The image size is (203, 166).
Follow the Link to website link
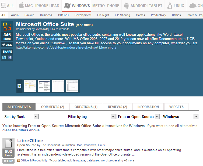click(60, 29)
